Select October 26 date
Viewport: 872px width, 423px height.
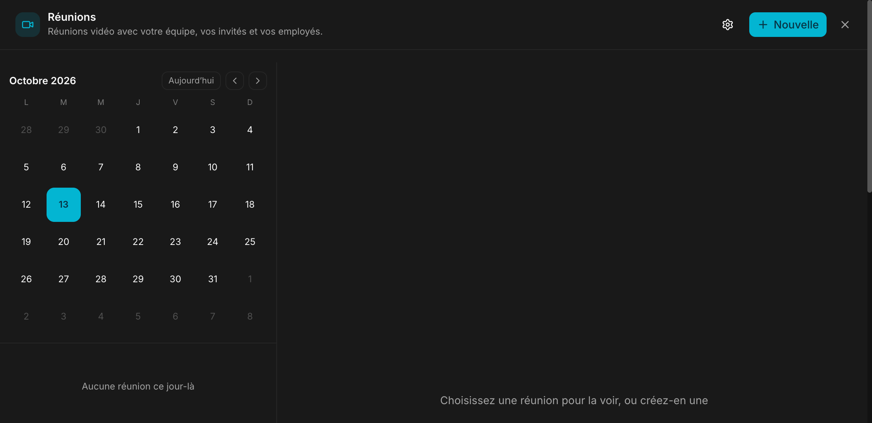click(26, 279)
